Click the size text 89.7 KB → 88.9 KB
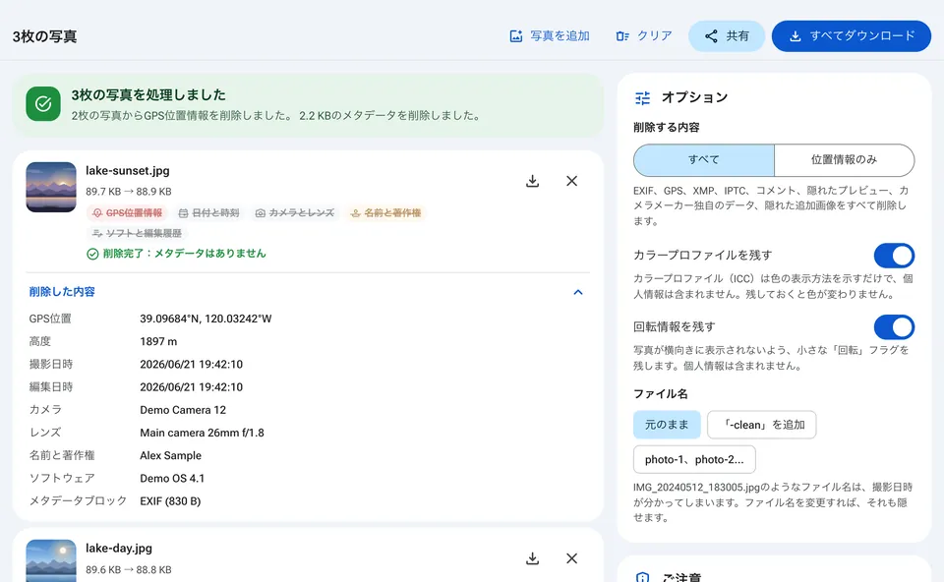 point(128,192)
